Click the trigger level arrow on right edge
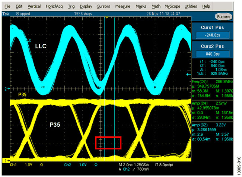The width and height of the screenshot is (242, 177). (x=189, y=74)
